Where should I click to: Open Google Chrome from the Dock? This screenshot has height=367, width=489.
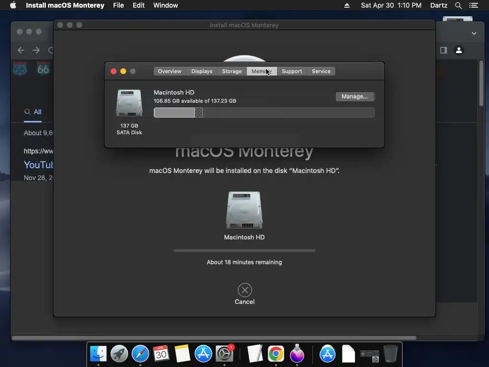[x=276, y=354]
